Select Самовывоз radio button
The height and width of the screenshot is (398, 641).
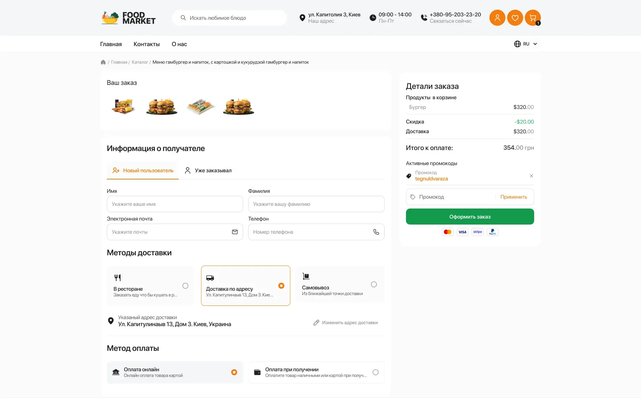(374, 284)
